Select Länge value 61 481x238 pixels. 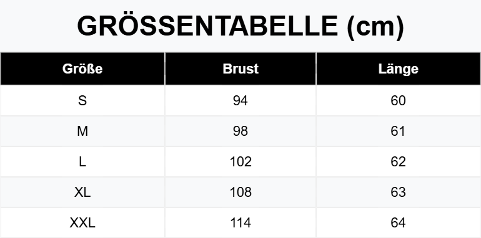tap(398, 131)
